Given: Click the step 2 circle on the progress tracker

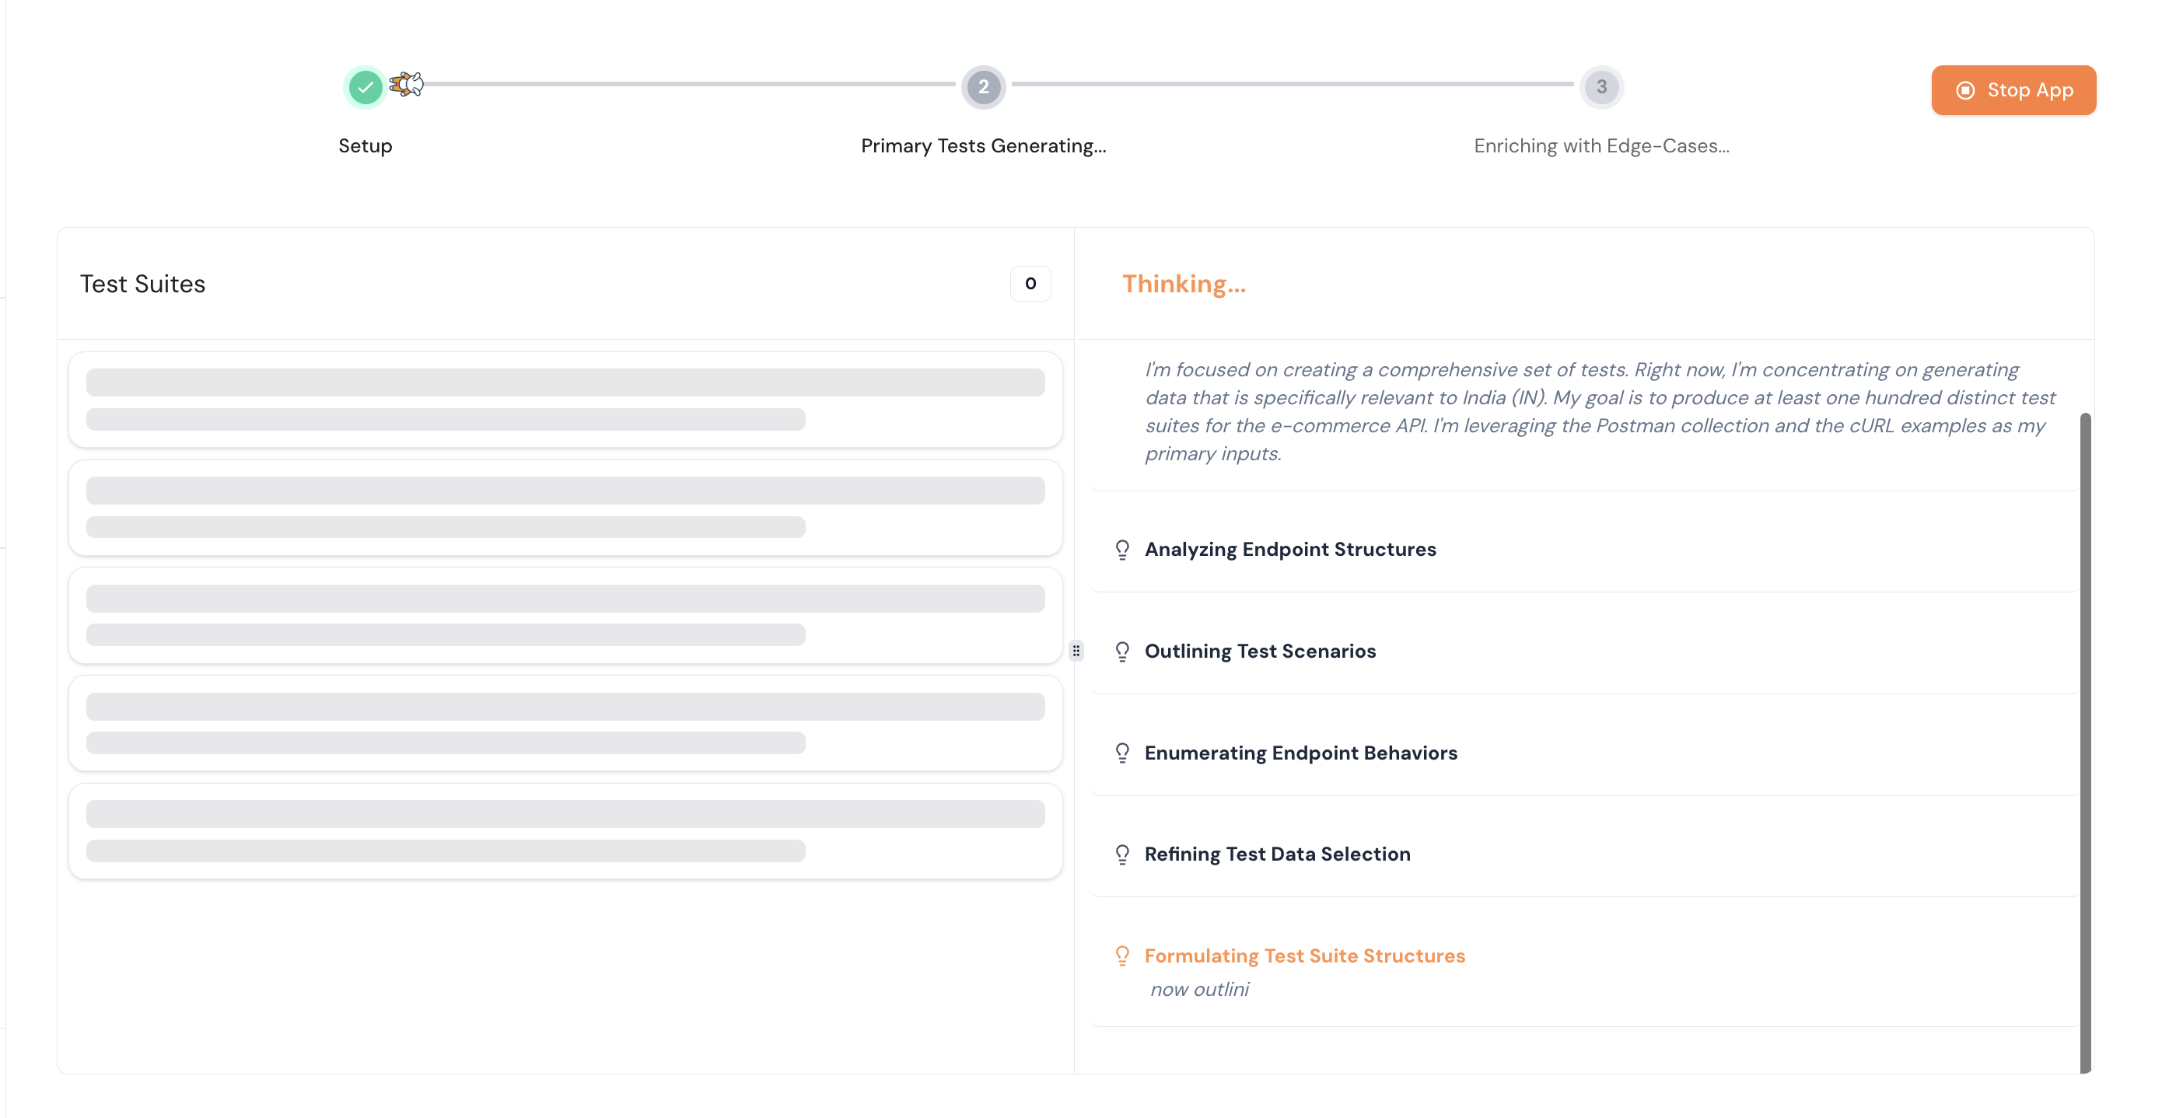Looking at the screenshot, I should pyautogui.click(x=984, y=86).
